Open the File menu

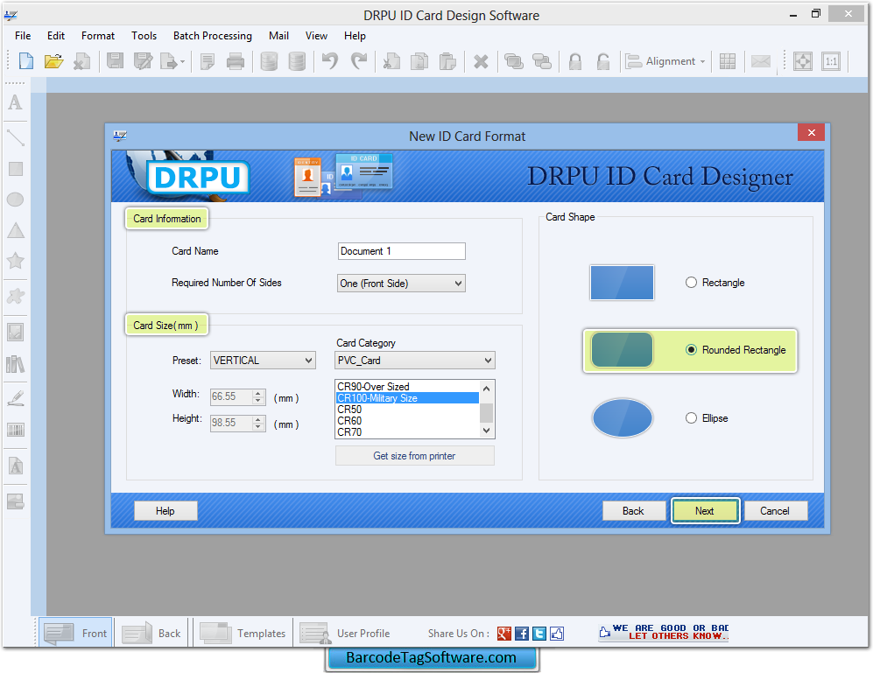coord(23,36)
